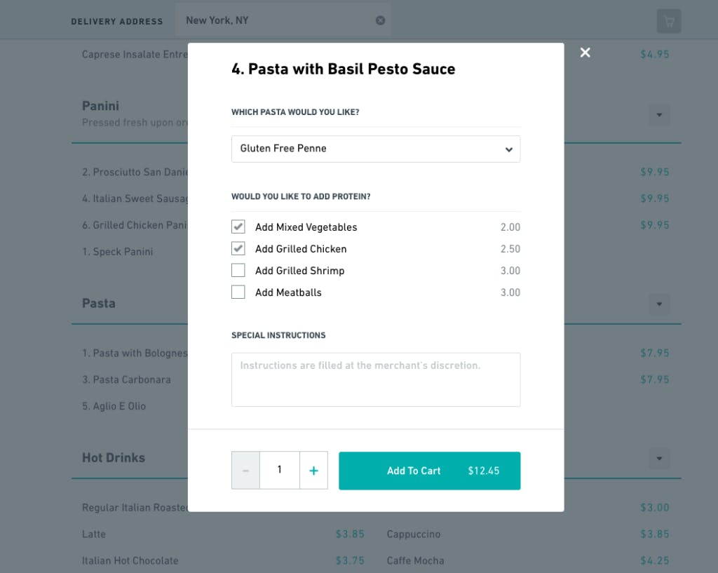Select the Aglio E Olio link

(114, 406)
